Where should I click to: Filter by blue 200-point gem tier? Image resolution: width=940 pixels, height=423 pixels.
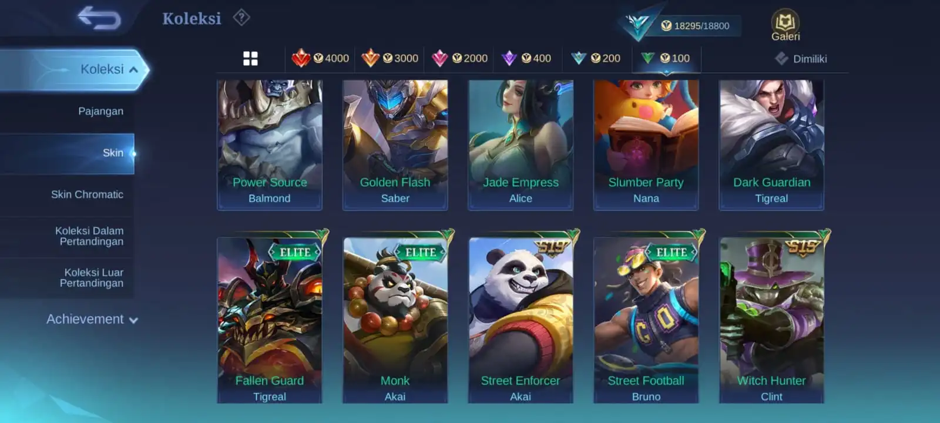point(596,58)
